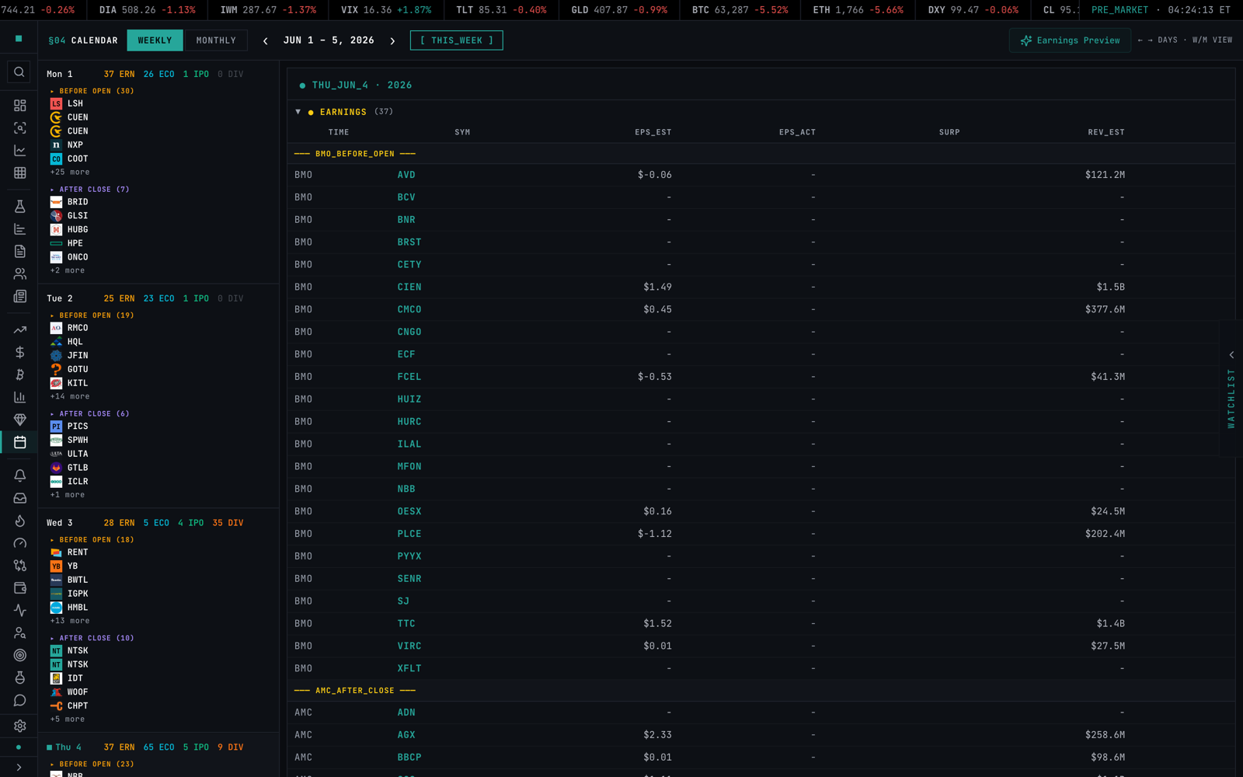Viewport: 1243px width, 777px height.
Task: Expand Mon 1 AFTER CLOSE (7) group
Action: [89, 190]
